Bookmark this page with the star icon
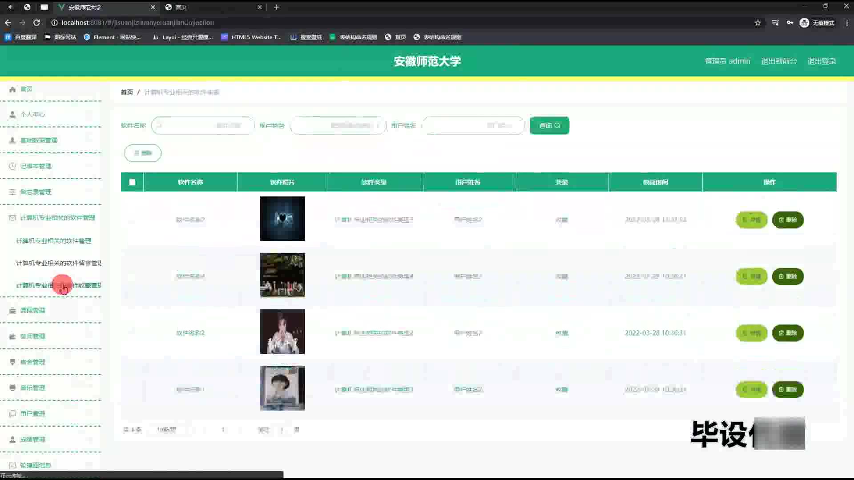 pos(757,23)
